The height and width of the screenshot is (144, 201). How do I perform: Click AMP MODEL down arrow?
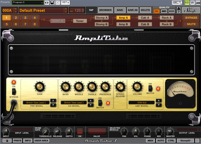(159, 105)
